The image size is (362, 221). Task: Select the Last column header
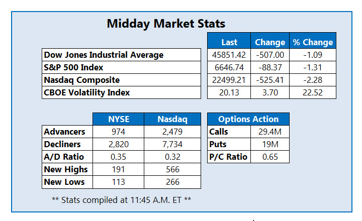click(x=229, y=42)
